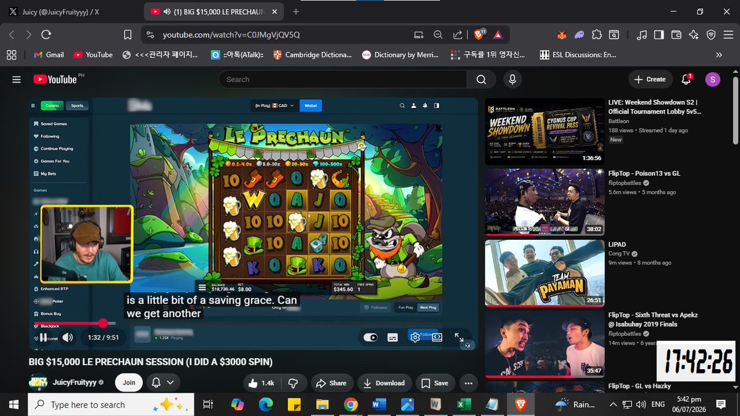Open the browser main menu
This screenshot has height=416, width=740.
(729, 35)
